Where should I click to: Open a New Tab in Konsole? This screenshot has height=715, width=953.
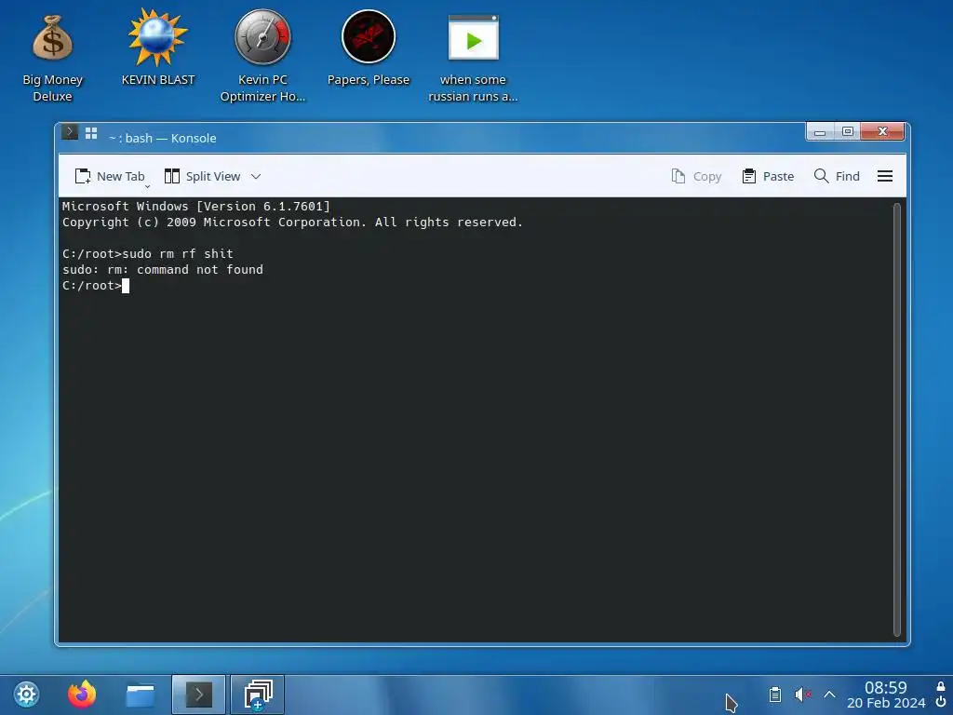(x=110, y=176)
